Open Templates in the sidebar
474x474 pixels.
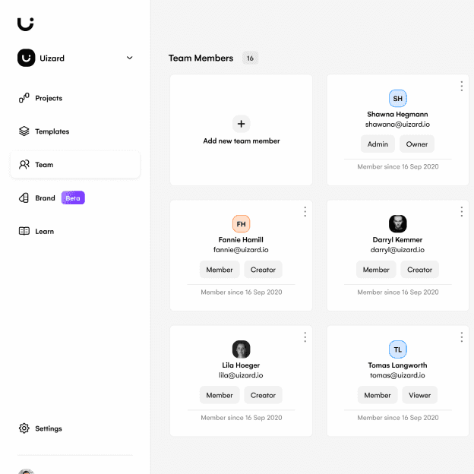point(44,131)
